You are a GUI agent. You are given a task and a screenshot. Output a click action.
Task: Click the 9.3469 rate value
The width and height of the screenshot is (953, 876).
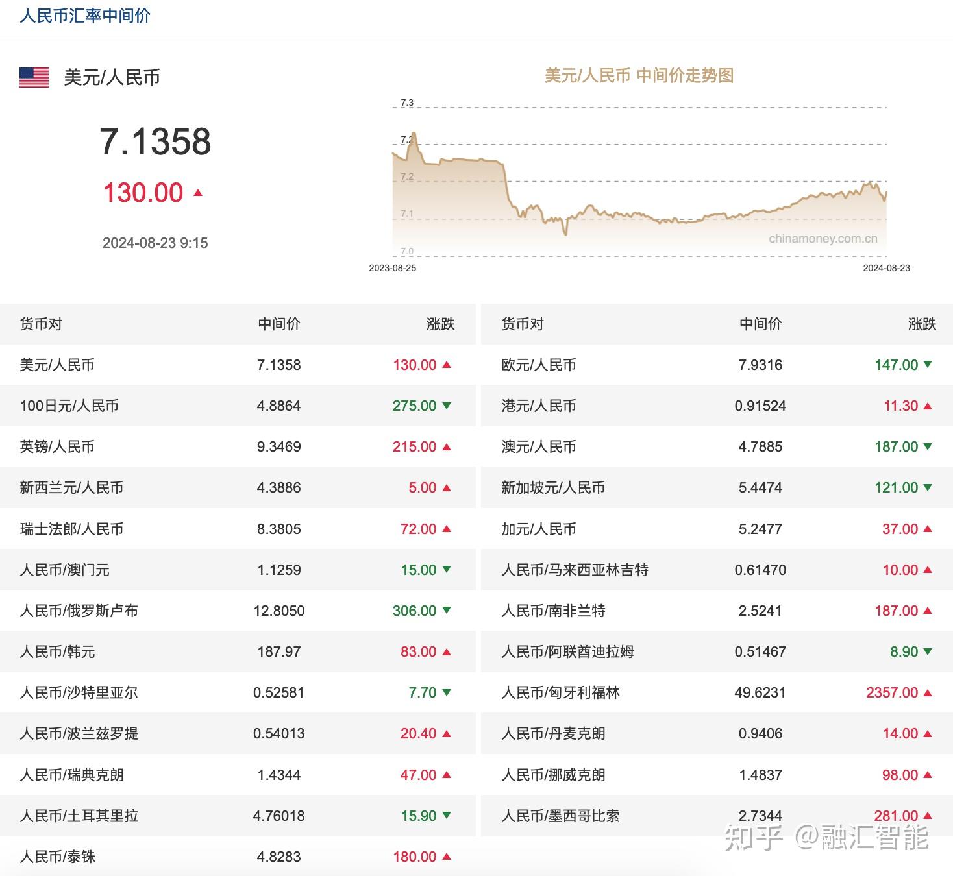point(279,446)
